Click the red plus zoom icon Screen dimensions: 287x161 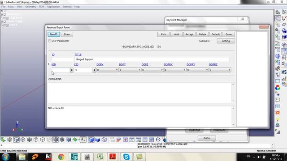(x=125, y=140)
